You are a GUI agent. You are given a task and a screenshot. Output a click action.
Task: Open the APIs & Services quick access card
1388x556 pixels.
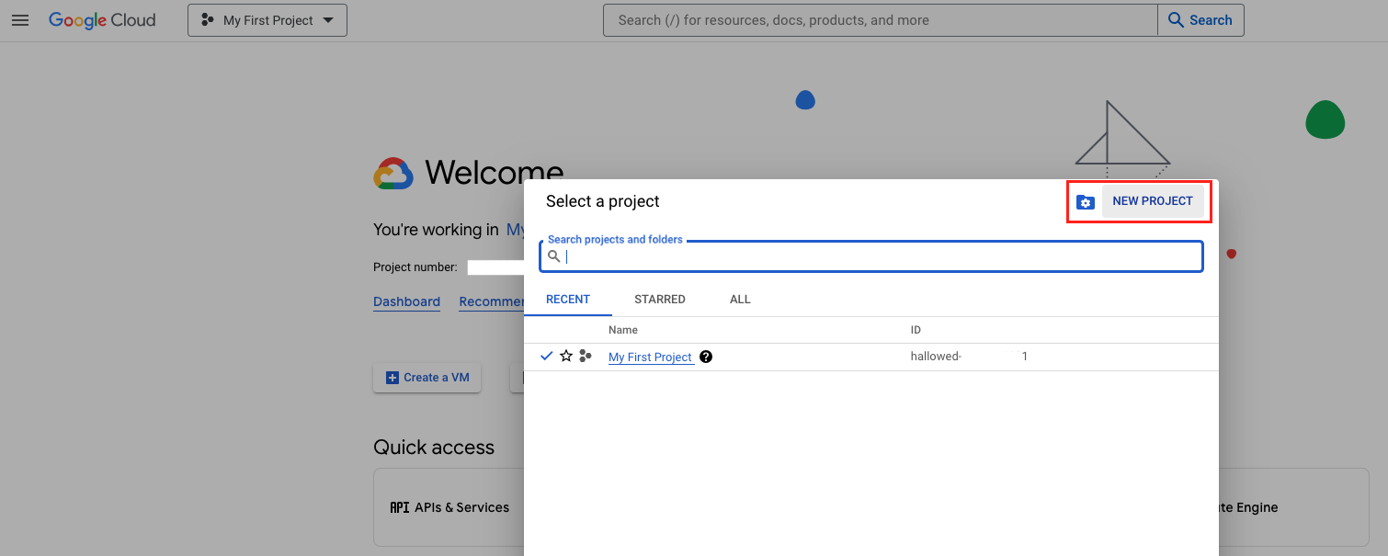(449, 507)
